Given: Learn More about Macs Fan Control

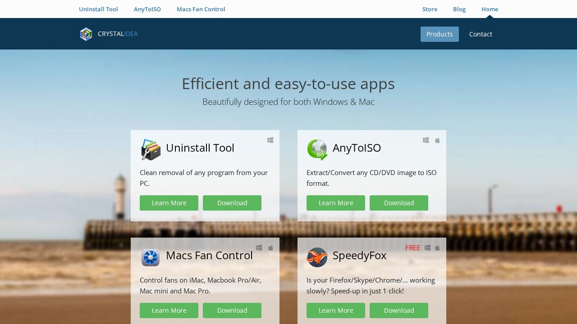Looking at the screenshot, I should coord(169,310).
